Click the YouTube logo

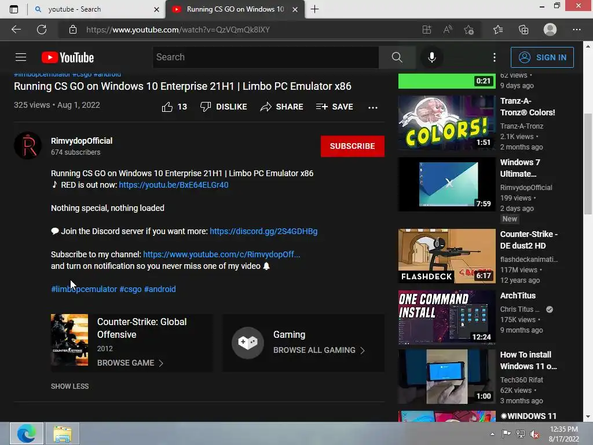pyautogui.click(x=68, y=57)
